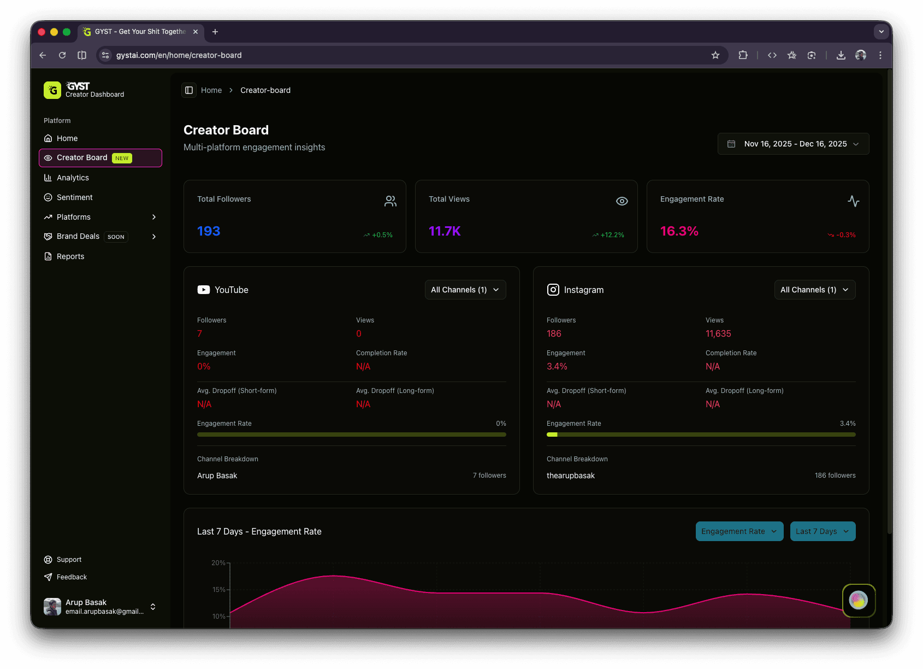
Task: Click the Feedback link in sidebar
Action: pyautogui.click(x=72, y=577)
